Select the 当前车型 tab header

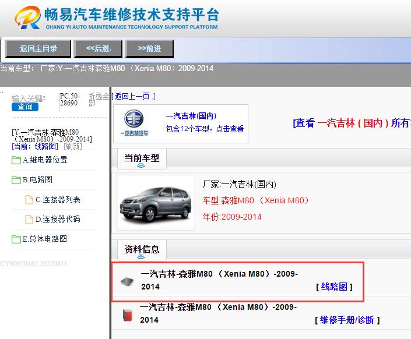coord(142,158)
